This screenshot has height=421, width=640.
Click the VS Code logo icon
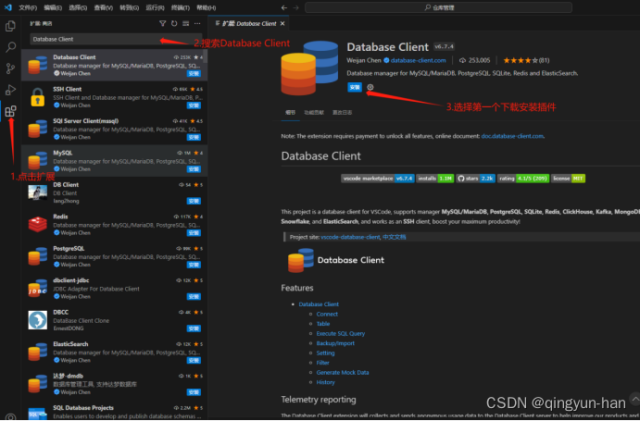(x=7, y=7)
